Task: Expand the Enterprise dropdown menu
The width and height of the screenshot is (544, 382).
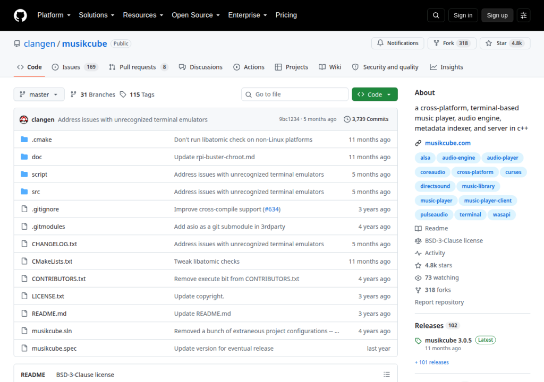Action: pyautogui.click(x=248, y=15)
